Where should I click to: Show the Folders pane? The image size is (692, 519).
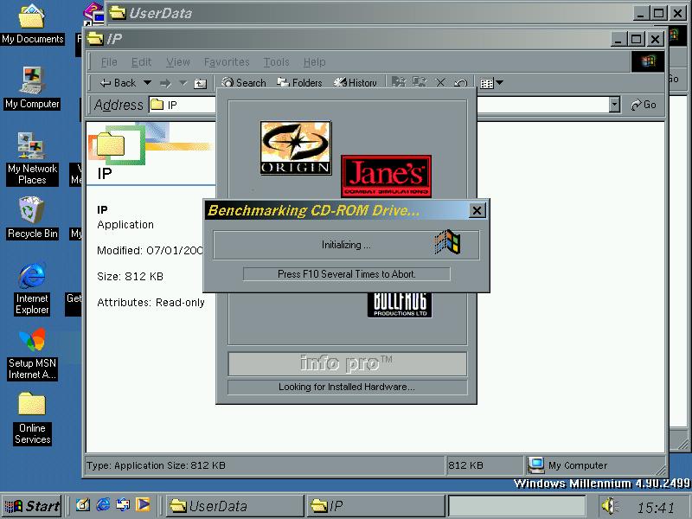click(x=299, y=83)
